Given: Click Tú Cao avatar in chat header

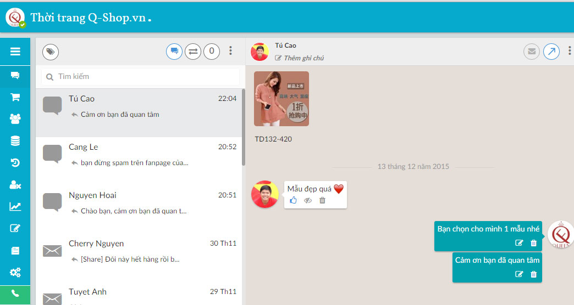Looking at the screenshot, I should tap(260, 52).
